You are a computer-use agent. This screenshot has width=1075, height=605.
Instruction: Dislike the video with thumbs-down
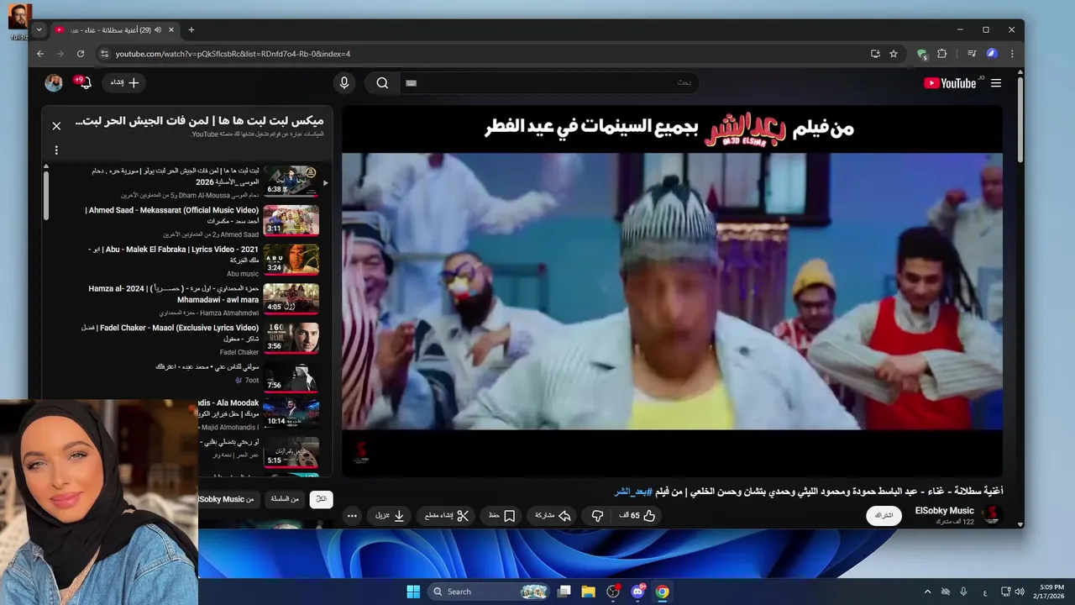(x=597, y=515)
